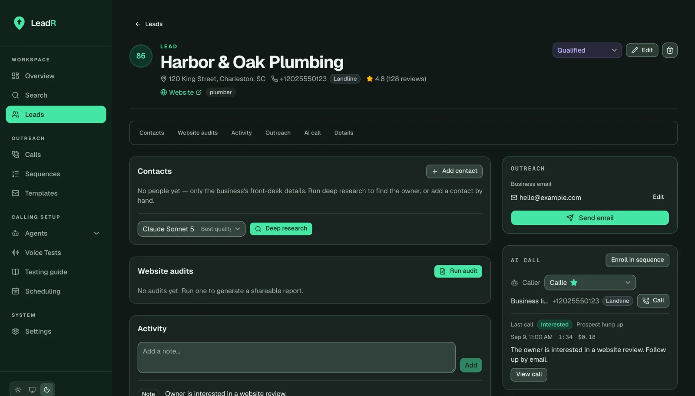This screenshot has width=695, height=396.
Task: Click the 120 King Street, Charleston, SC address
Action: point(217,79)
